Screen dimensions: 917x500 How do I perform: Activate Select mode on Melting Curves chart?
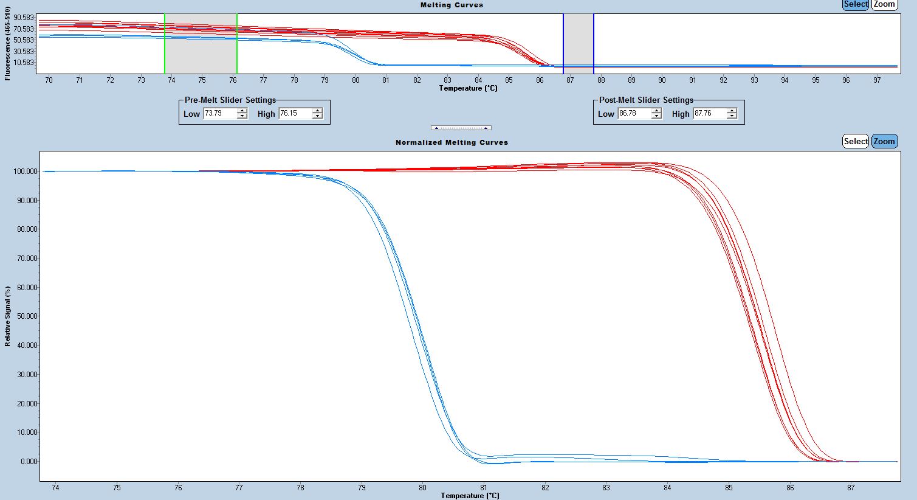856,4
